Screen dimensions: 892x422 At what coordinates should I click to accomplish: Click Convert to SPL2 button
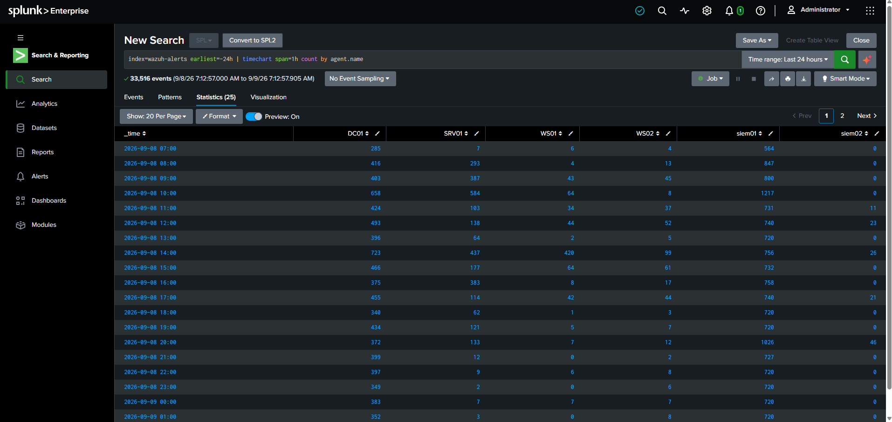(x=252, y=41)
